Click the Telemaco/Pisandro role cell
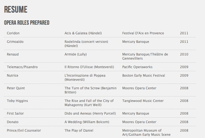The image size is (205, 138). (22, 67)
